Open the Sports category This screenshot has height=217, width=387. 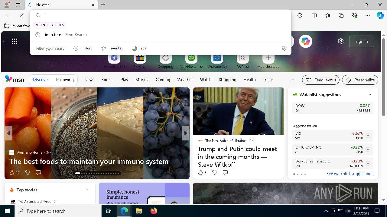coord(107,80)
